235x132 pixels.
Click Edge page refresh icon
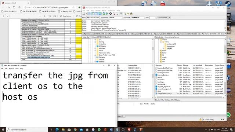point(14,7)
